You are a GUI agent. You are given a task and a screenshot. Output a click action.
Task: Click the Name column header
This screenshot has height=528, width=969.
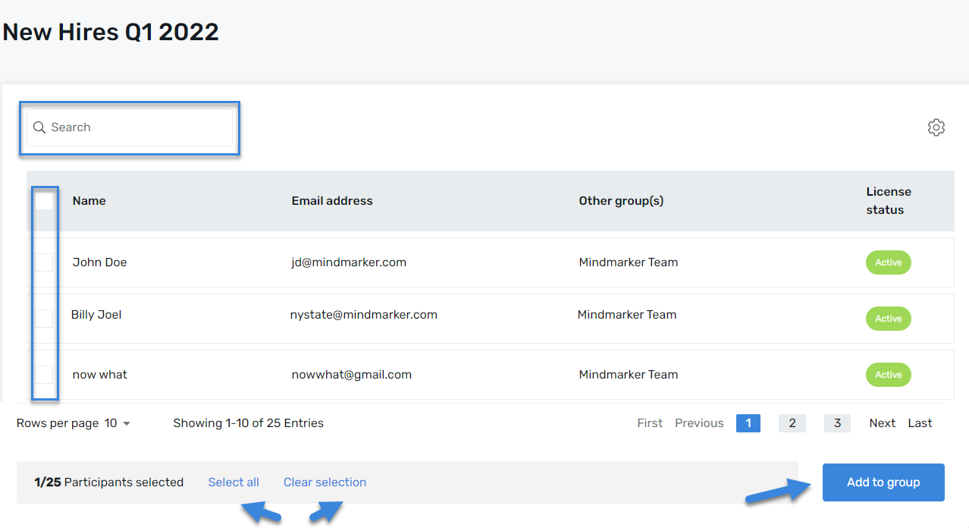89,201
